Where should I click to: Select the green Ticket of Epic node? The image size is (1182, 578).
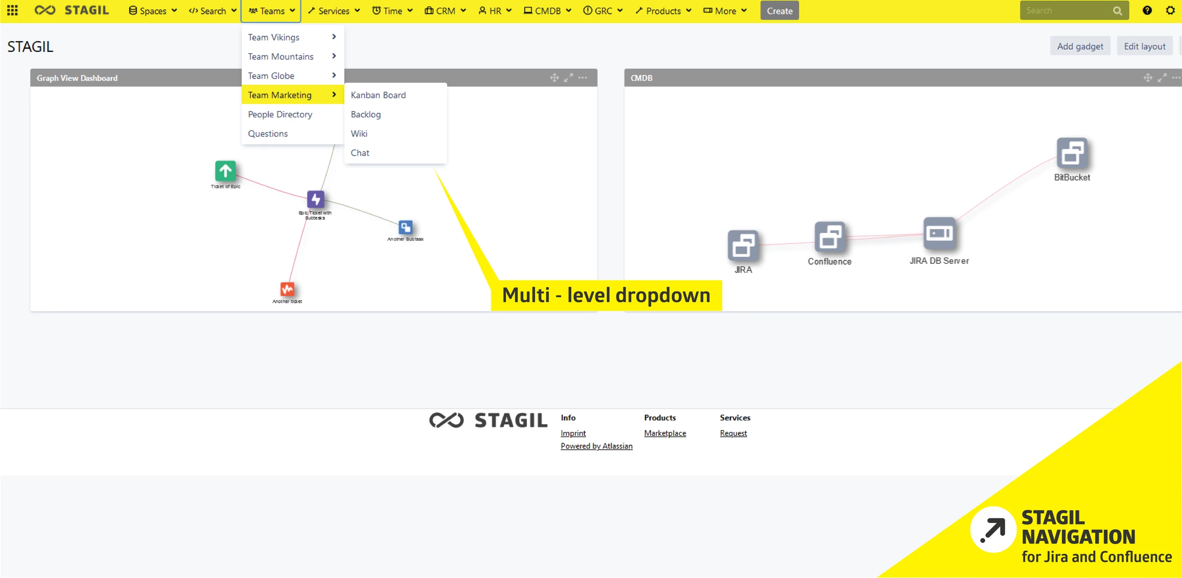click(225, 171)
